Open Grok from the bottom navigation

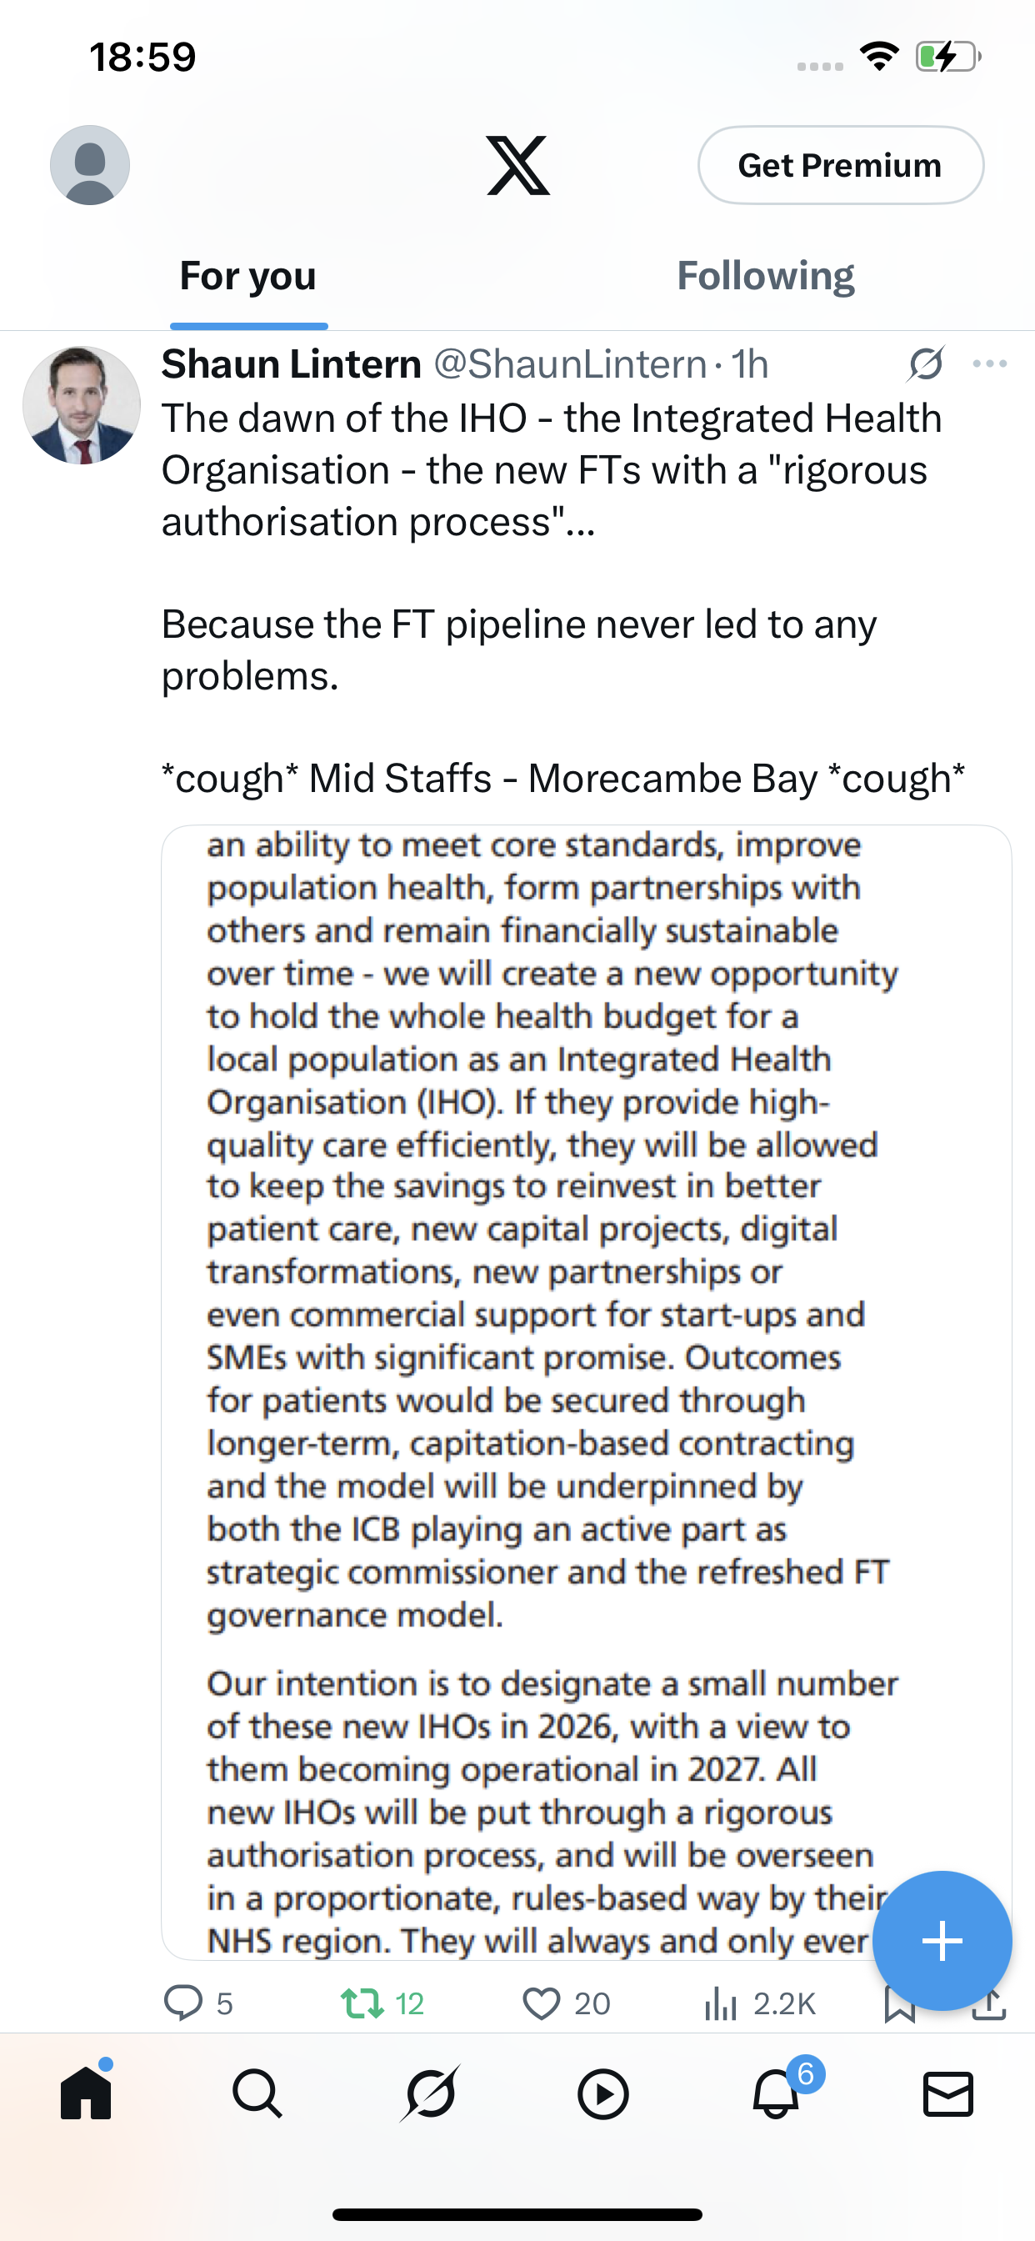(430, 2093)
